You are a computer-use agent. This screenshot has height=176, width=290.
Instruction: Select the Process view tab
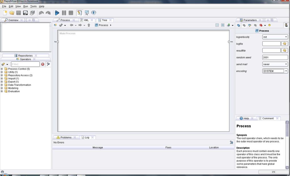coord(65,20)
